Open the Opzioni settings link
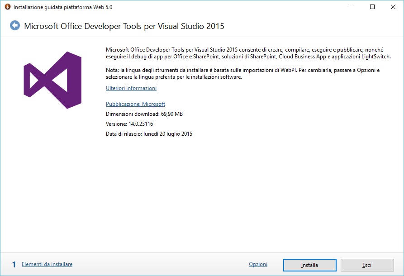Image resolution: width=404 pixels, height=276 pixels. [258, 264]
